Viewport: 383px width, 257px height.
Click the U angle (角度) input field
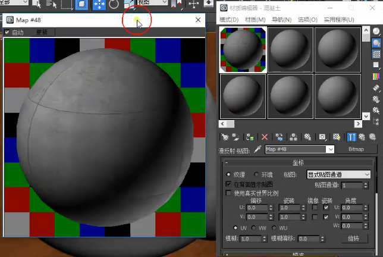pos(352,208)
